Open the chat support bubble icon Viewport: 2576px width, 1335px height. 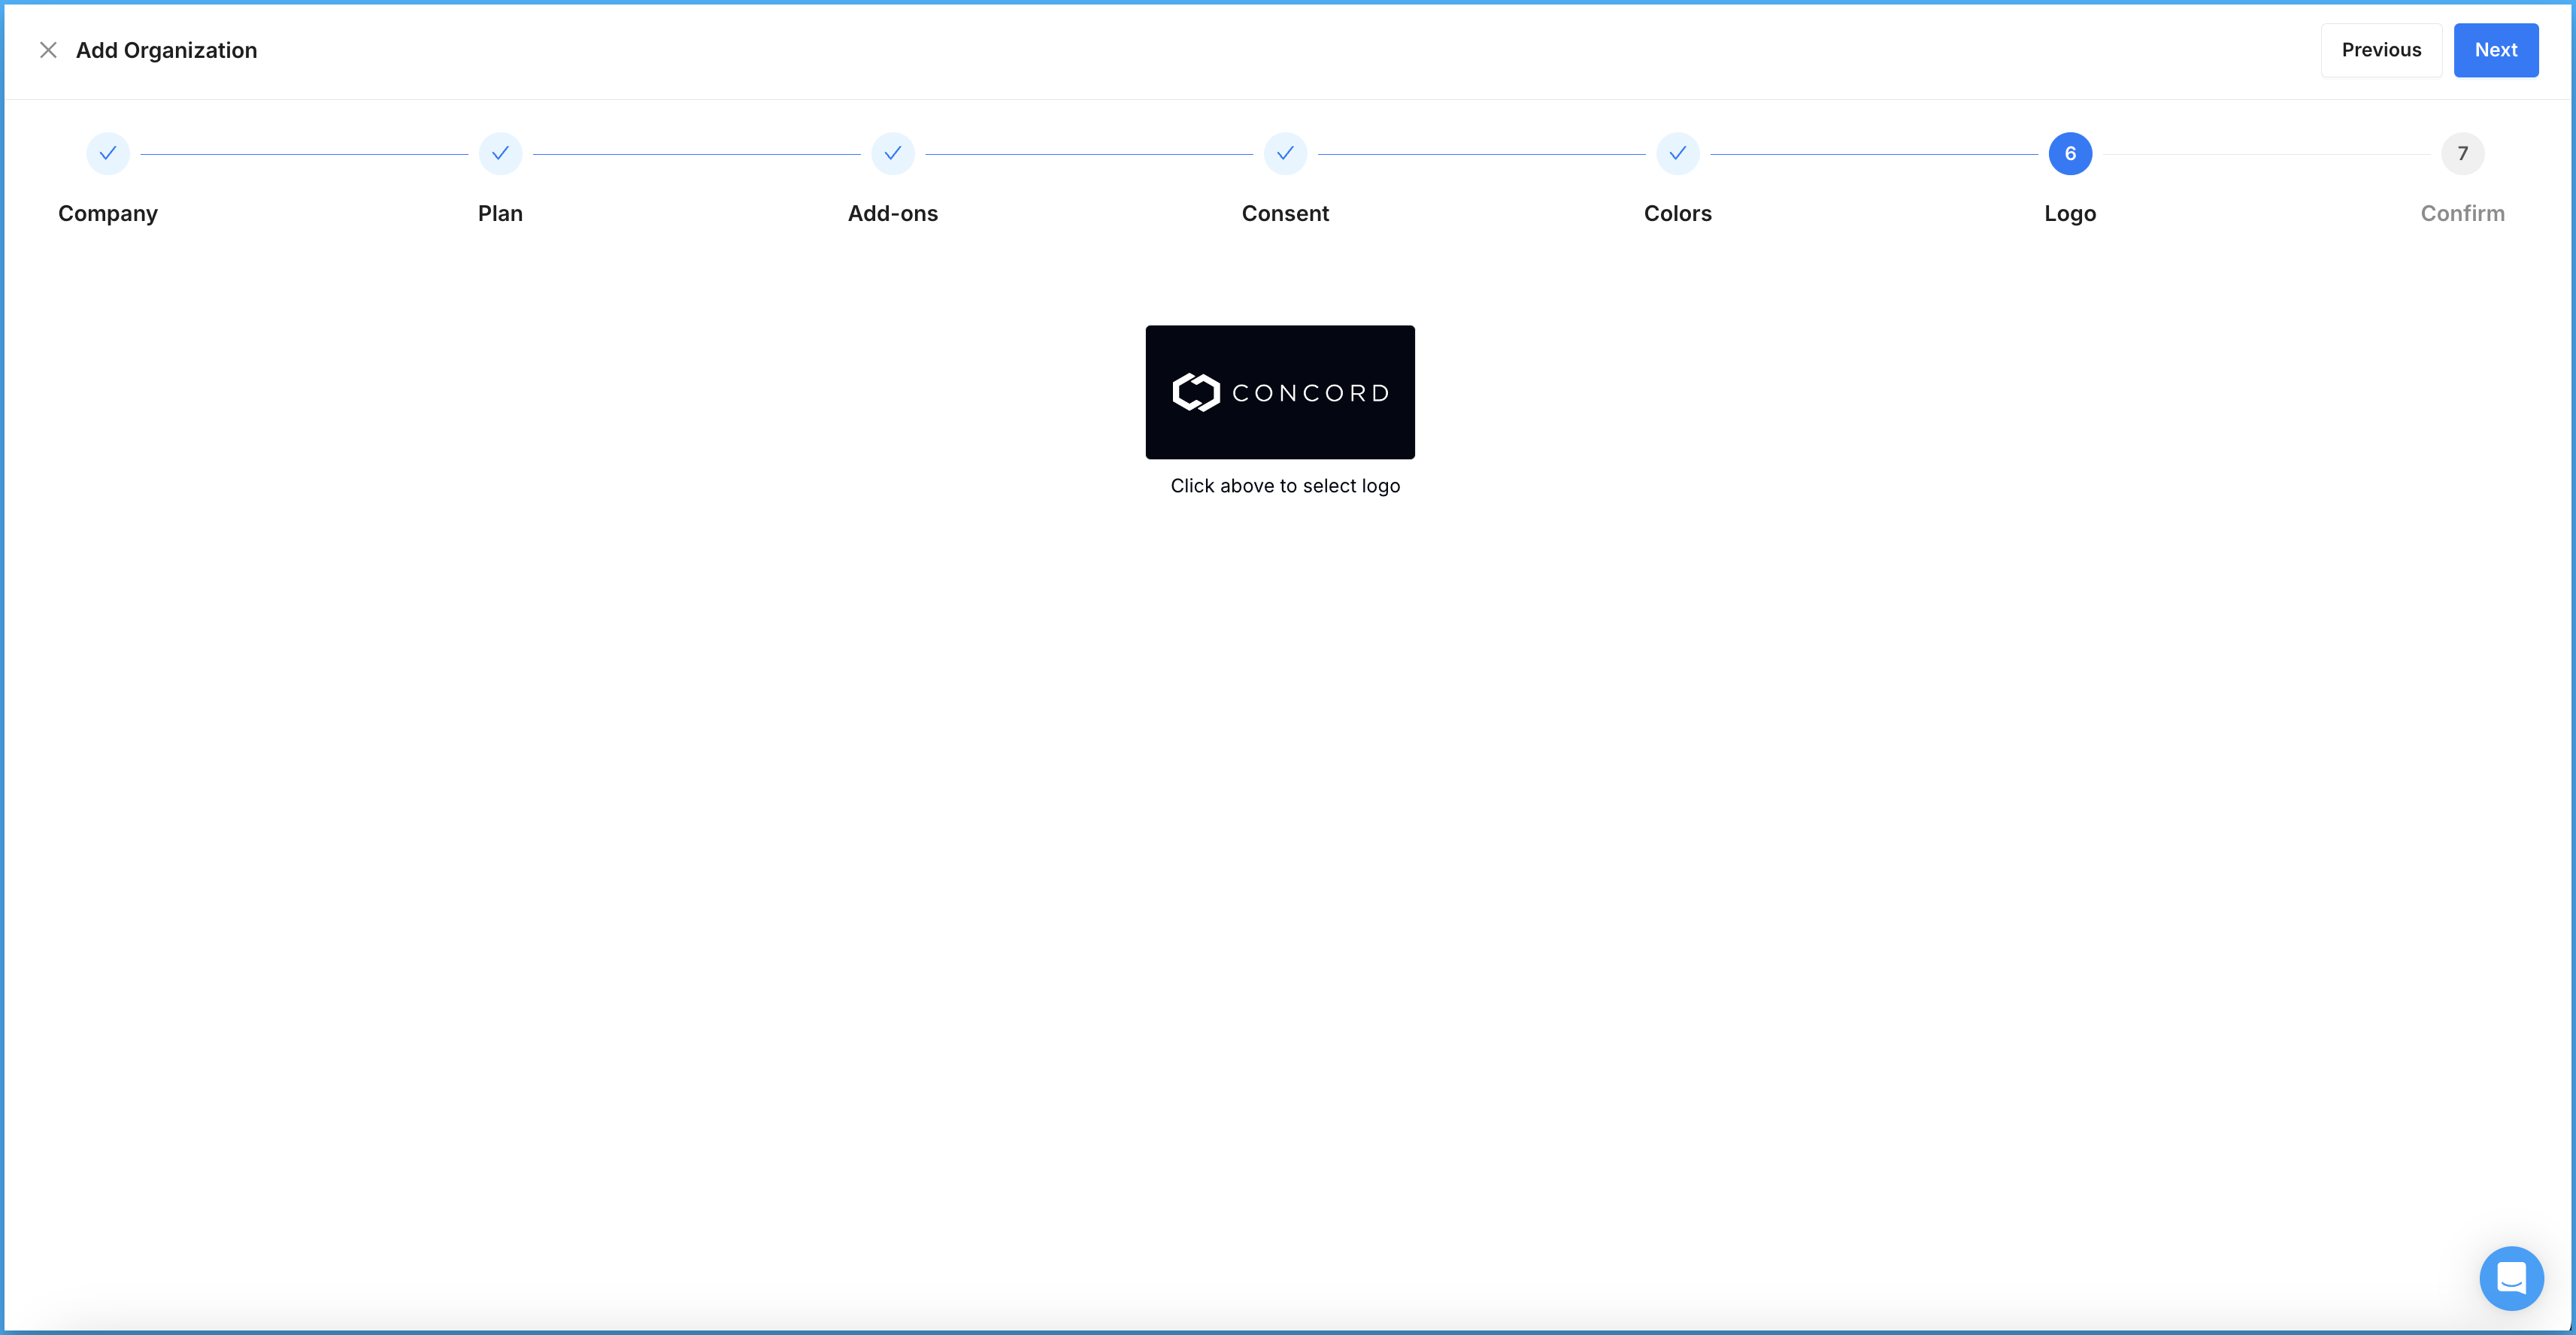2511,1278
